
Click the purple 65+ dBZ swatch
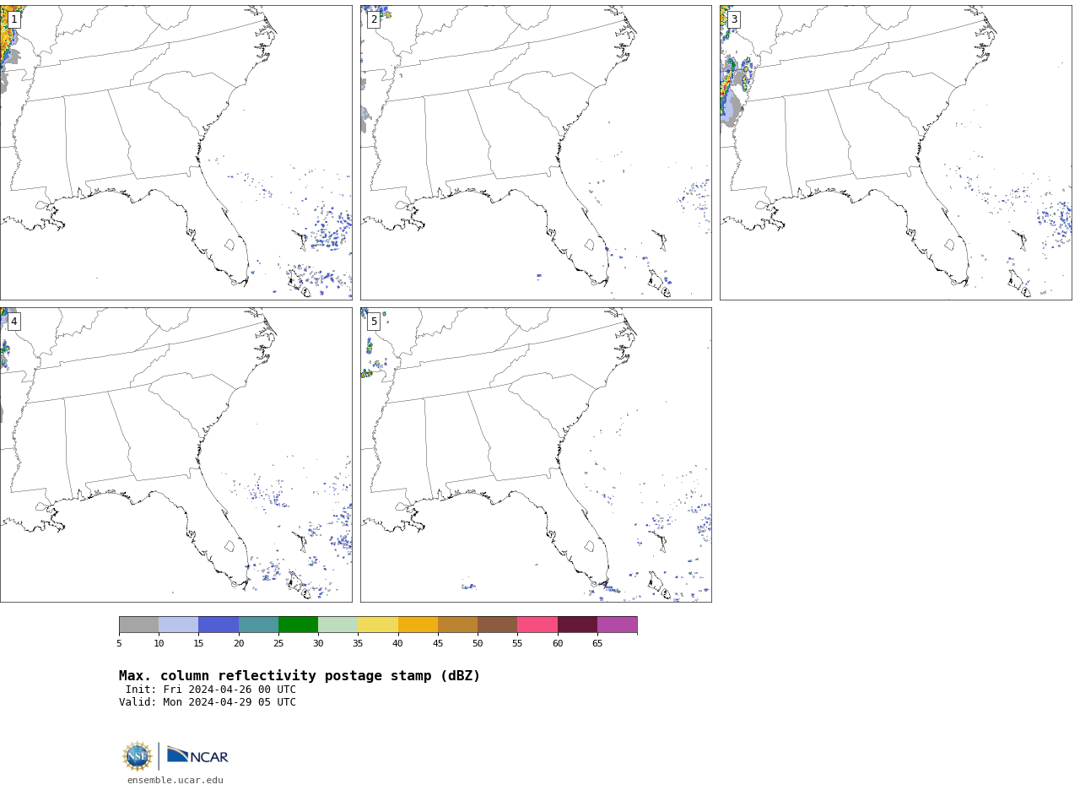(x=617, y=625)
